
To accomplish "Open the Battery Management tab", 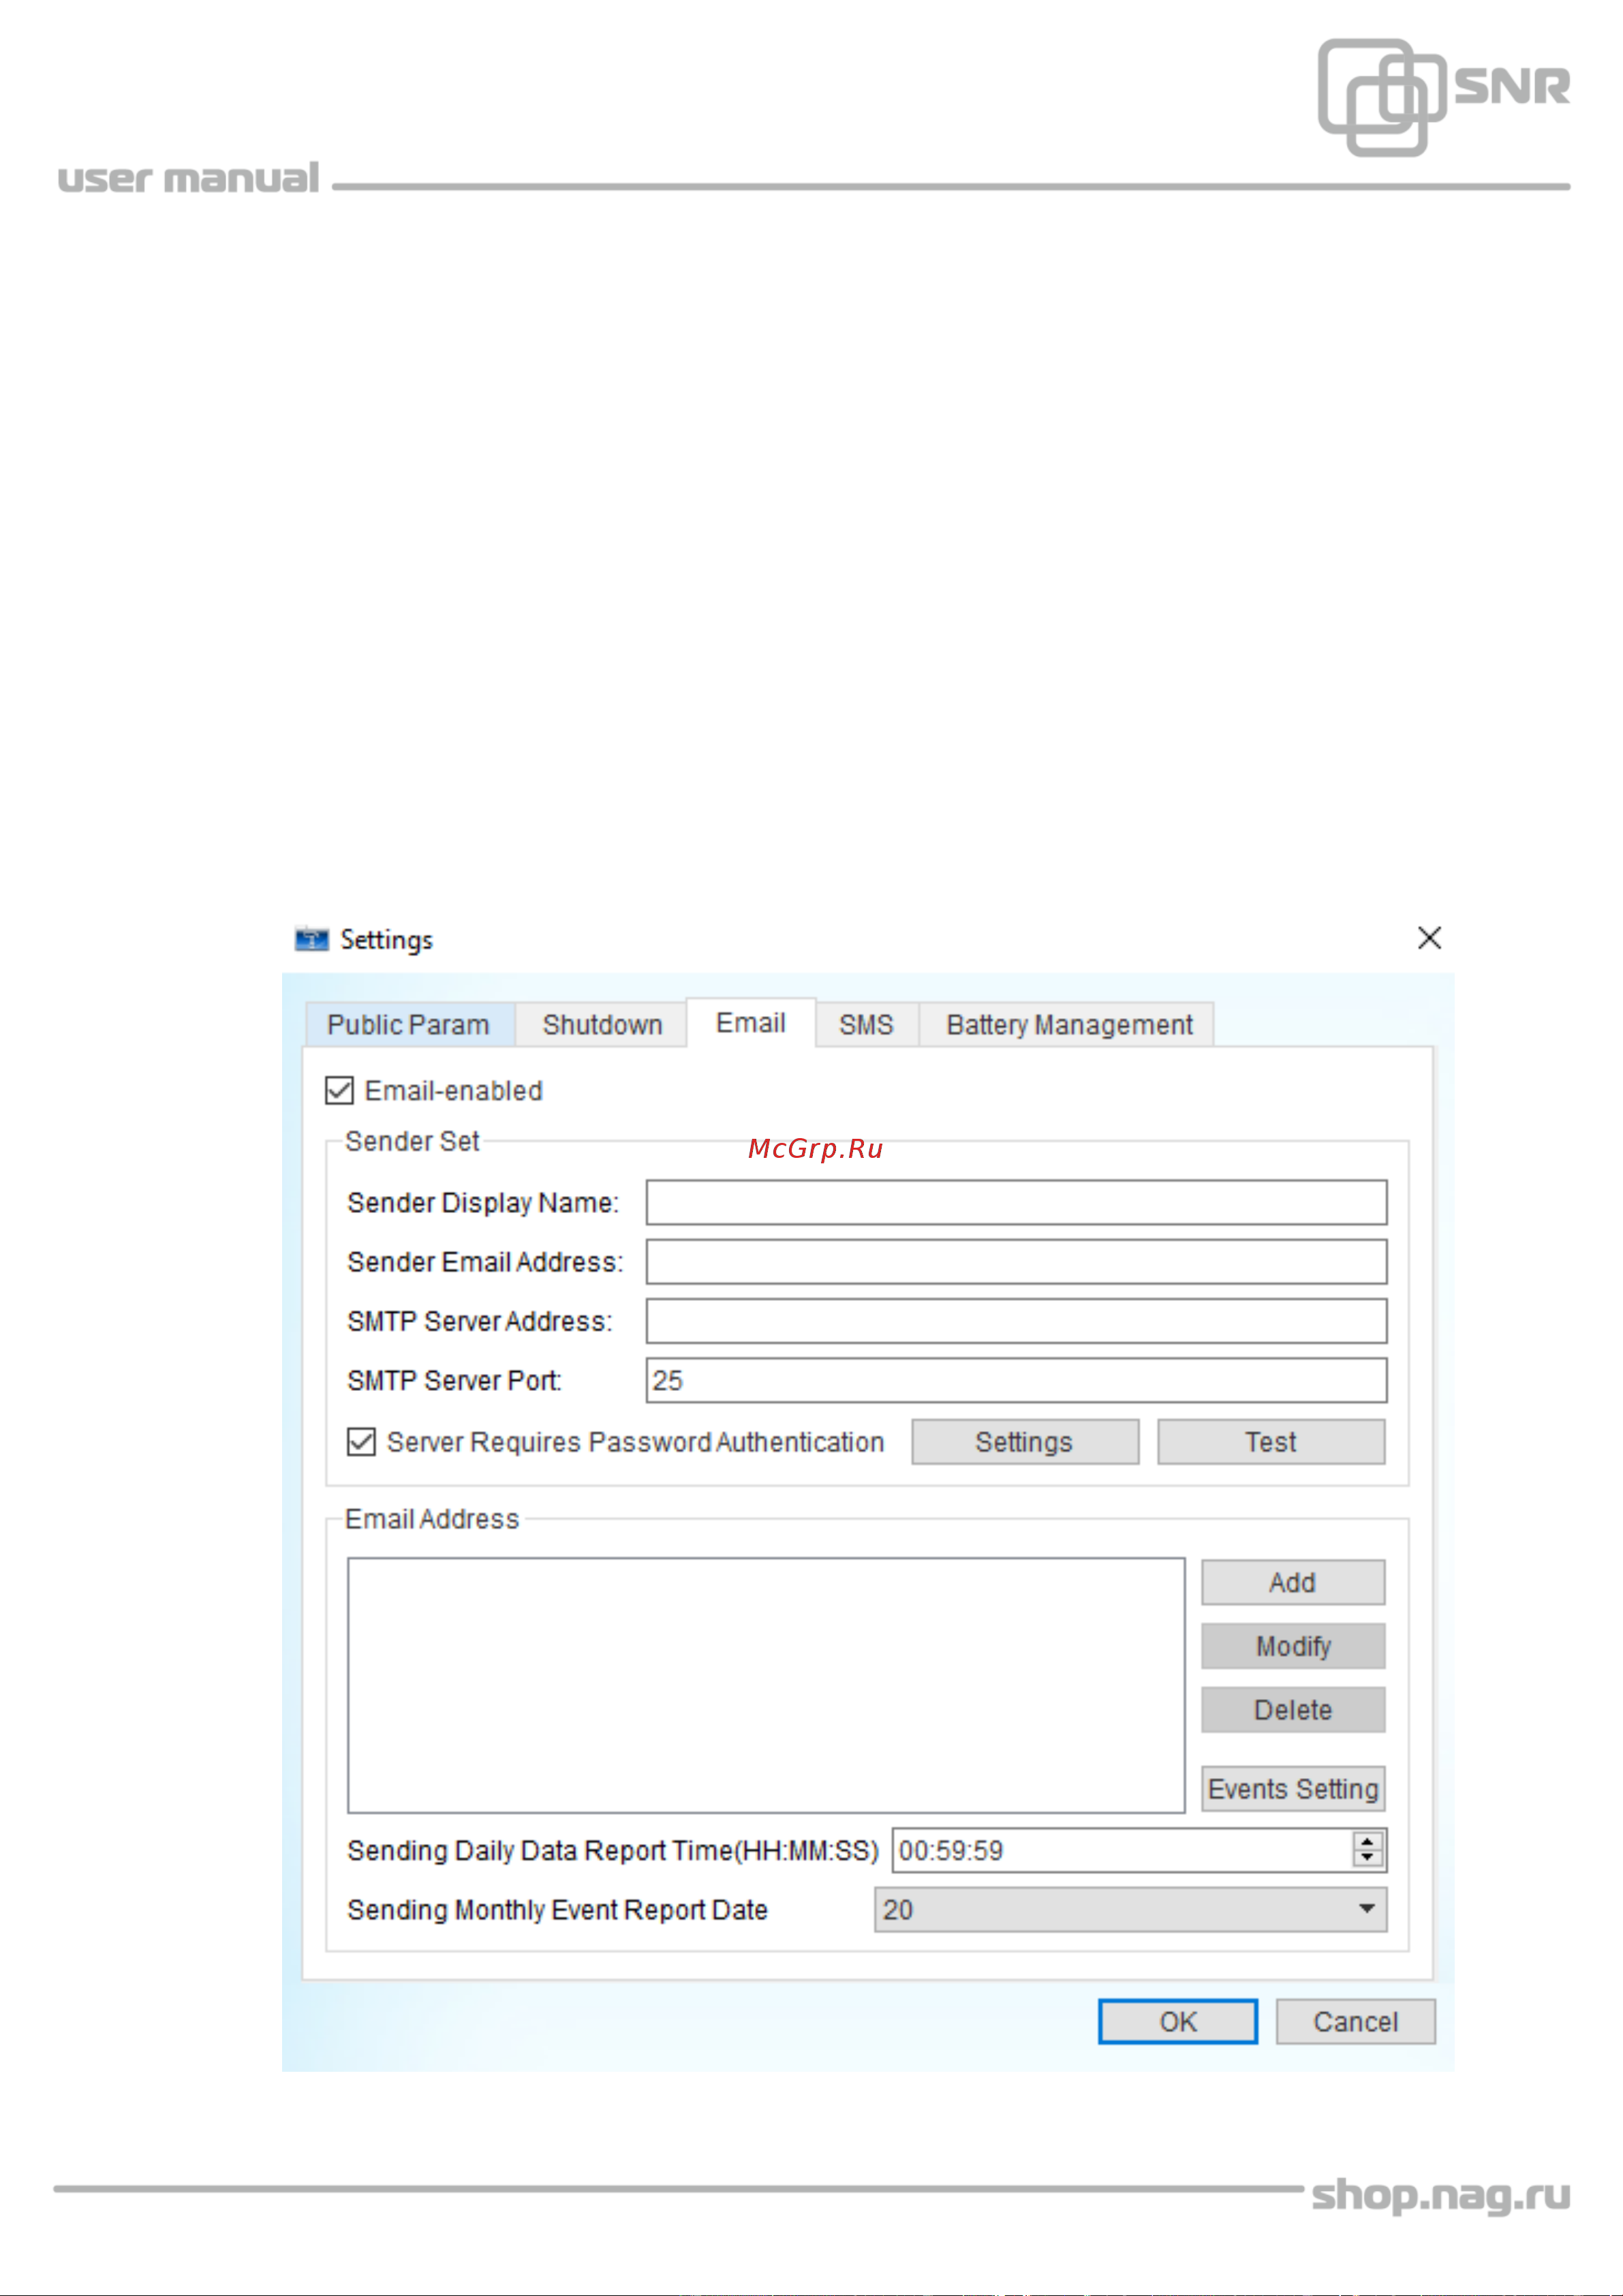I will (x=1068, y=1025).
